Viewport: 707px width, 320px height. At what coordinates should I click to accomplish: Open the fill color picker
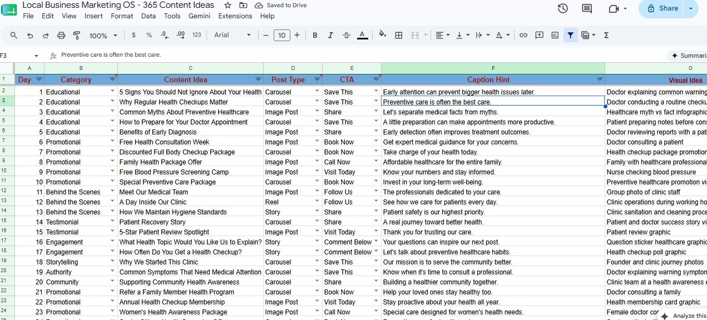tap(382, 35)
